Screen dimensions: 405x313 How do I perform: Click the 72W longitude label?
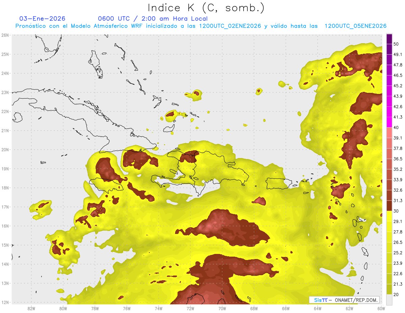click(190, 308)
